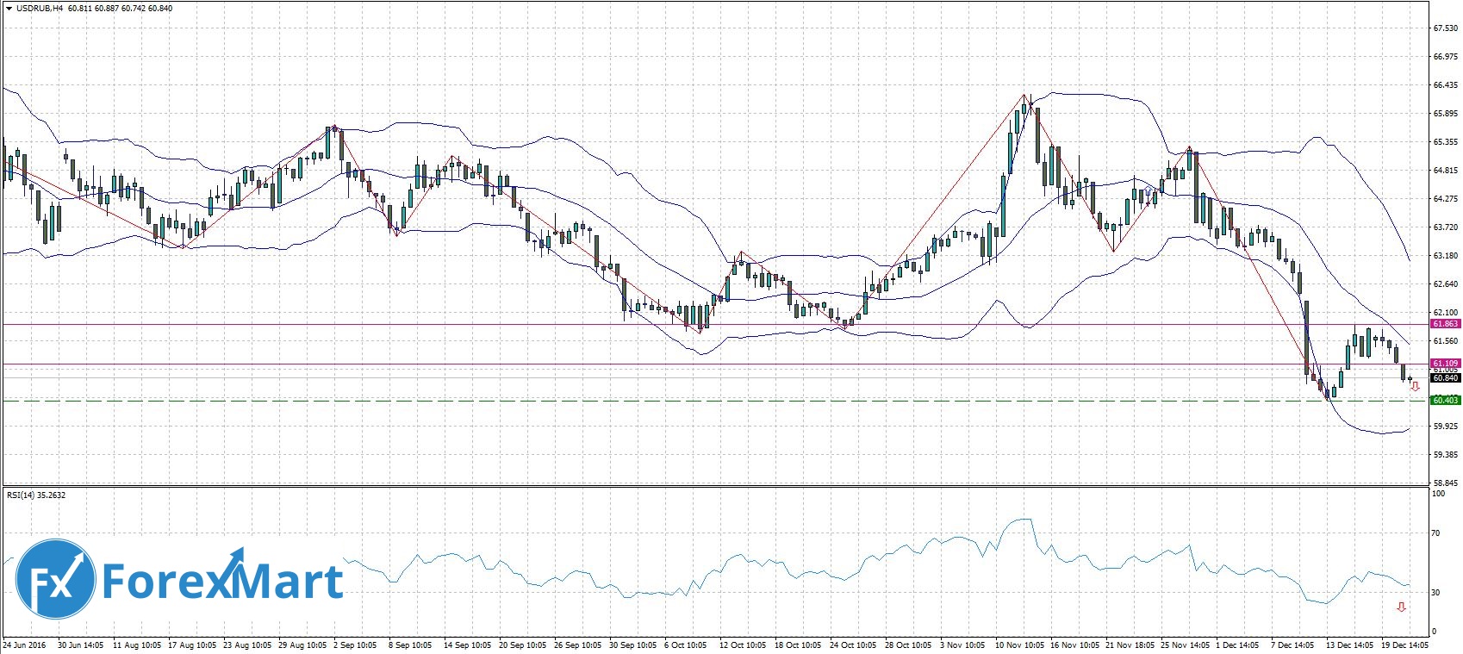Click the 24 Jun 2016 date label
This screenshot has width=1463, height=654.
tap(24, 645)
